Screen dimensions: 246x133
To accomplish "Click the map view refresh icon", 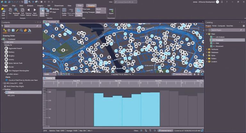I will pos(202,74).
